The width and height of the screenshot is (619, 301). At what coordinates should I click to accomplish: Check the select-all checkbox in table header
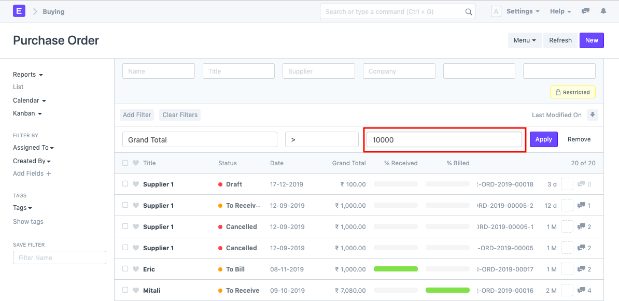(x=125, y=163)
